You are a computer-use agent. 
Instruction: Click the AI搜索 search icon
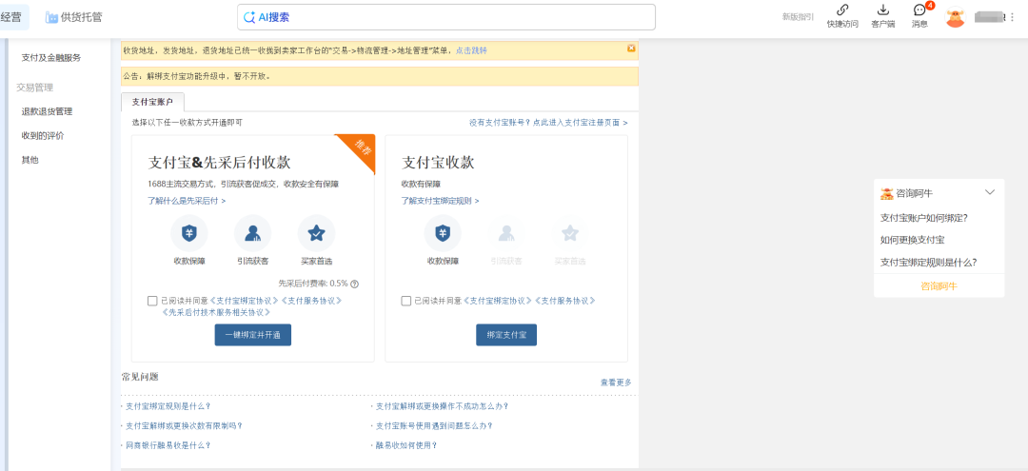[249, 18]
